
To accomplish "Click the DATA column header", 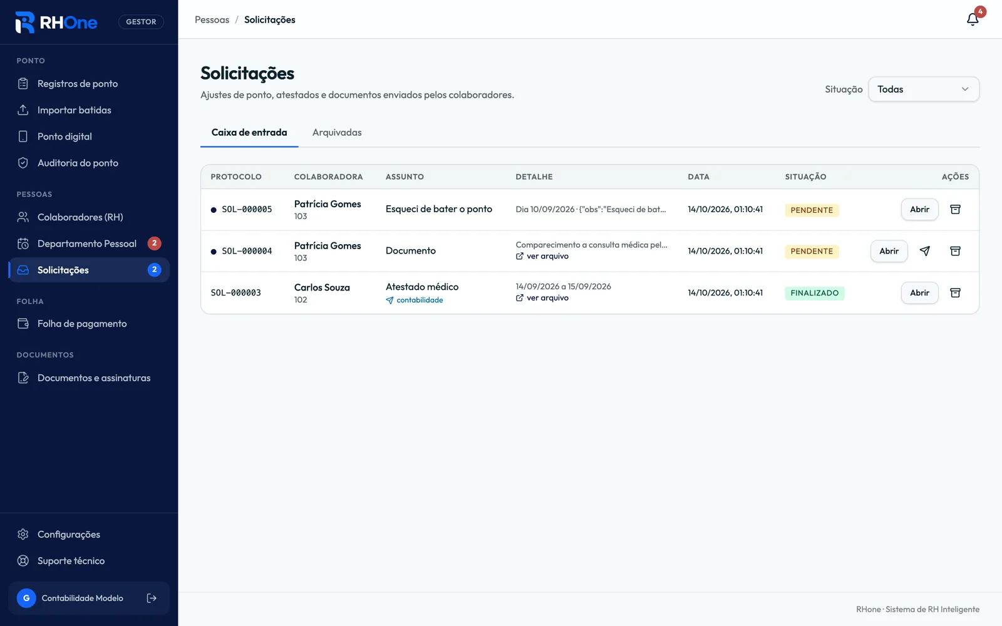I will click(x=698, y=177).
